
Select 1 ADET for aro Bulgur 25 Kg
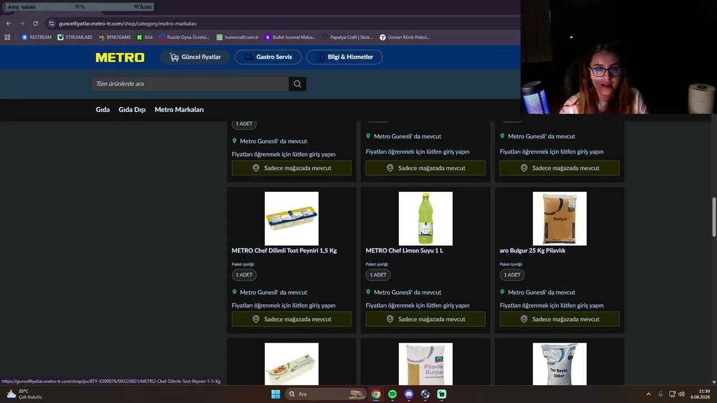tap(512, 275)
